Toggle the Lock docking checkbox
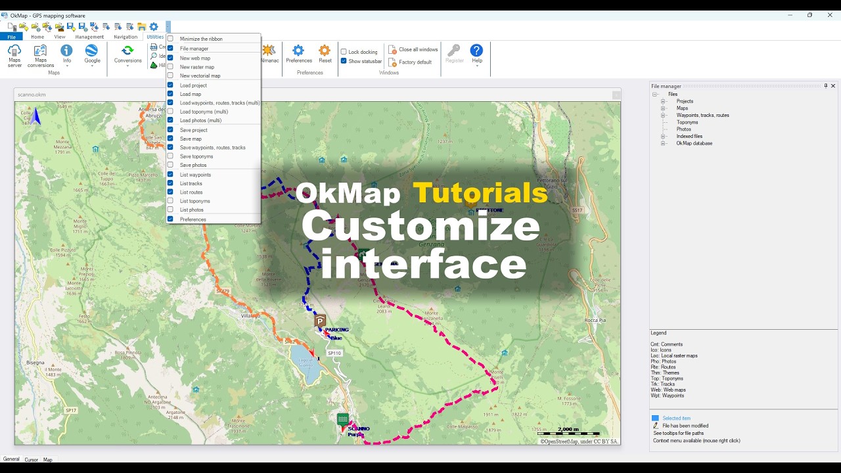The image size is (841, 473). 344,52
